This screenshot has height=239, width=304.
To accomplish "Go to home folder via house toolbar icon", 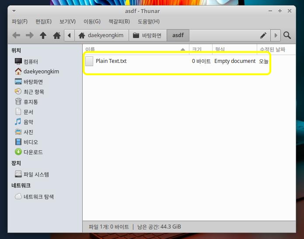I will coord(57,35).
